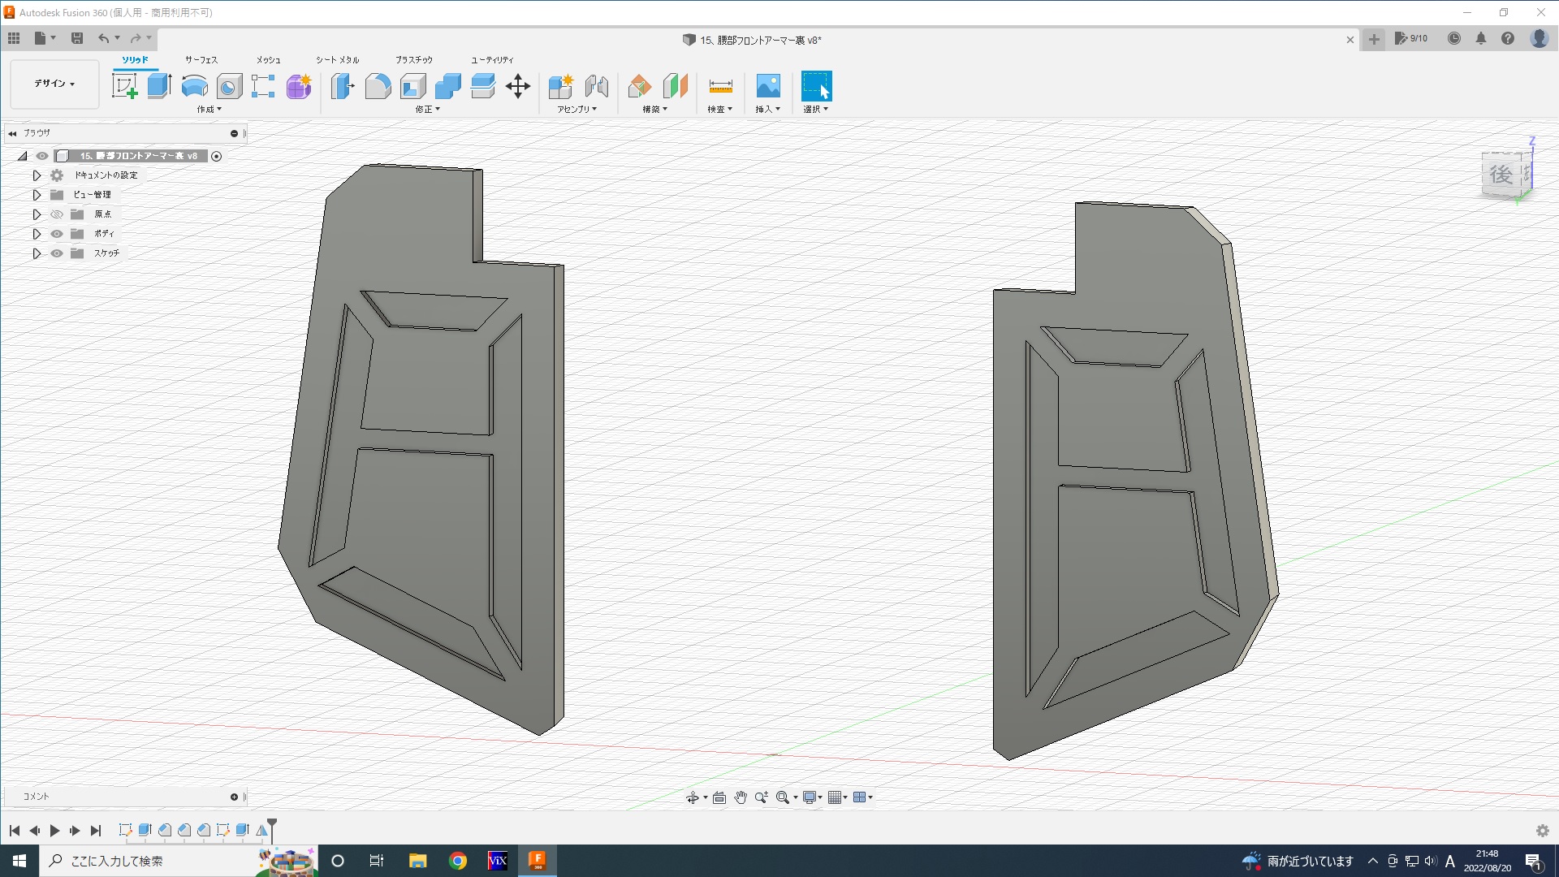This screenshot has height=877, width=1559.
Task: Switch to the サーフェス tab
Action: pos(201,59)
